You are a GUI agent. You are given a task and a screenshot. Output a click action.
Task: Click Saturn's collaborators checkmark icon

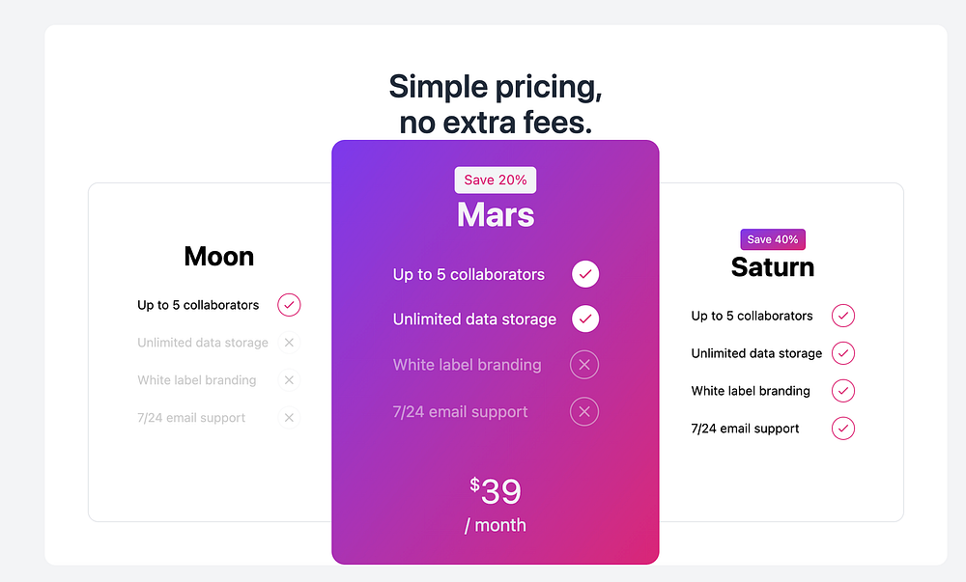click(x=843, y=316)
